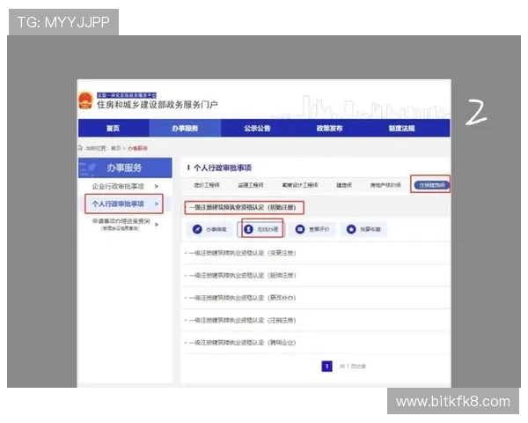Collapse 一级注册建筑师执业资格认定（初始注册）row

point(243,207)
